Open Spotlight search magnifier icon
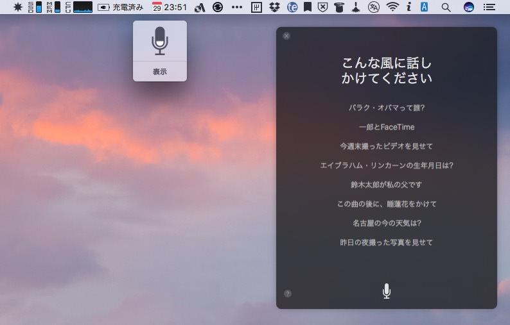 pyautogui.click(x=446, y=7)
